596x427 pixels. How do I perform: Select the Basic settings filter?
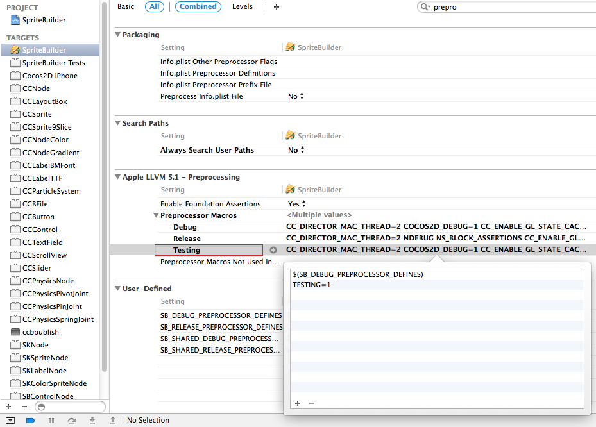[126, 6]
